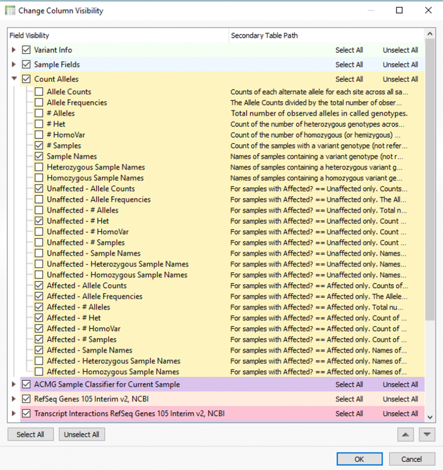443x470 pixels.
Task: Uncheck the # Samples field
Action: (x=39, y=145)
